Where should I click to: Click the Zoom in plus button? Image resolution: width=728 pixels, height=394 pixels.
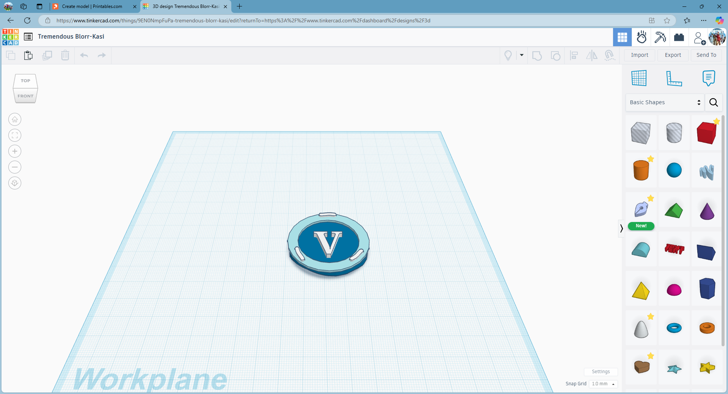pos(15,151)
